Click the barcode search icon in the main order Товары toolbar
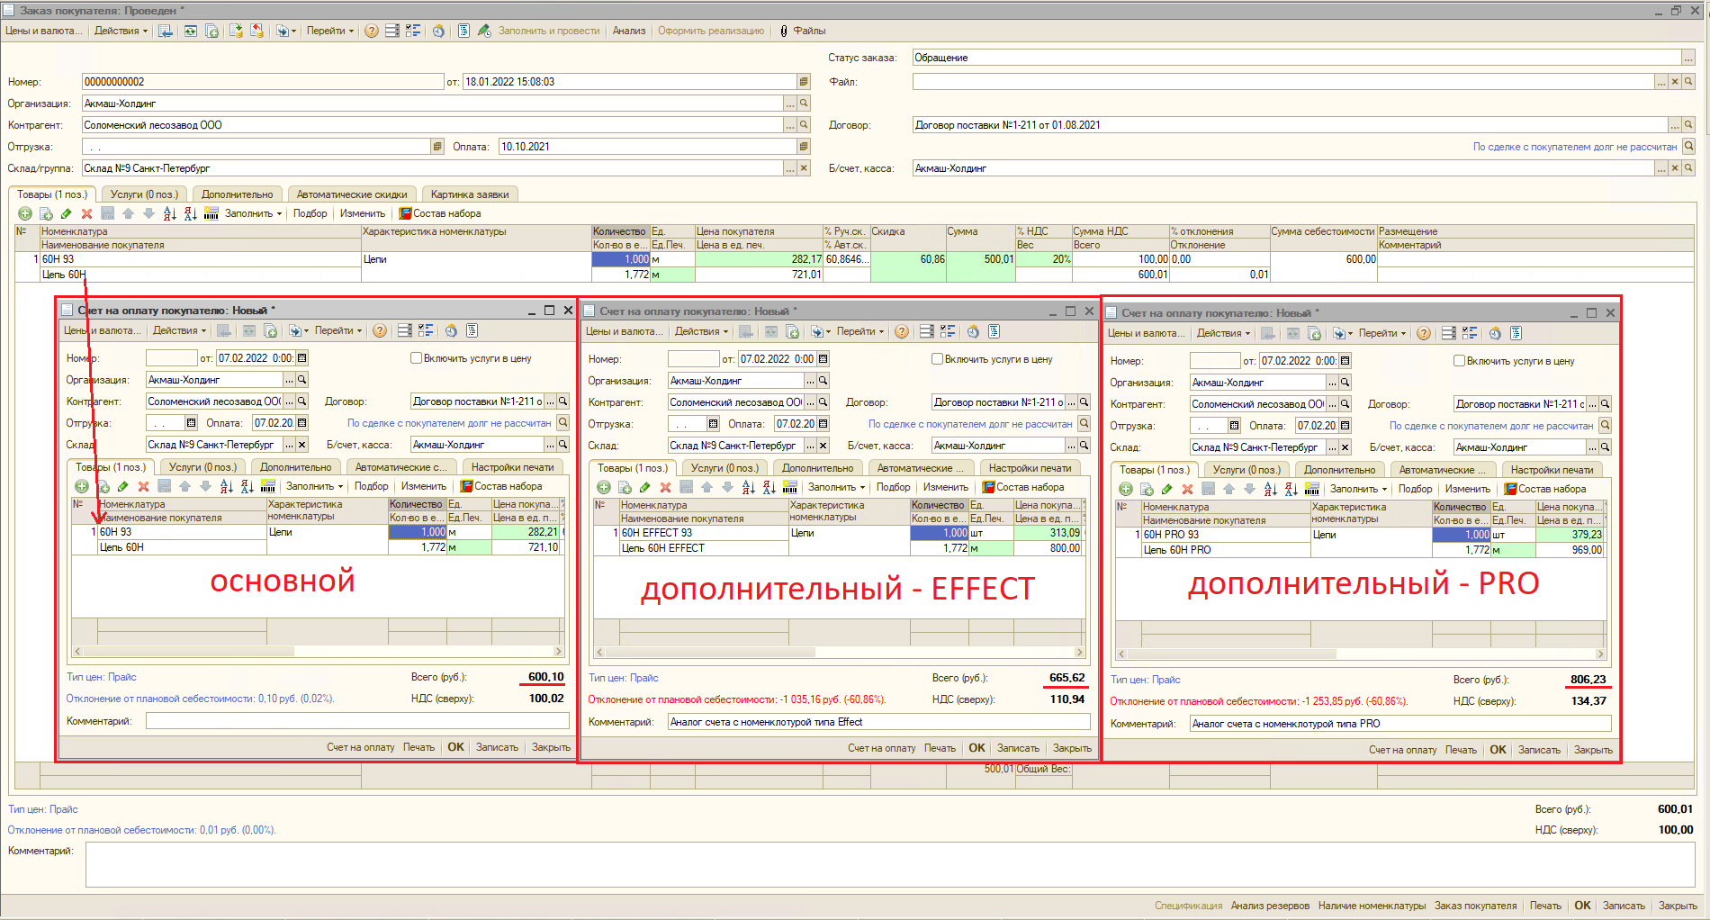Screen dimensions: 1710x920 tap(211, 213)
